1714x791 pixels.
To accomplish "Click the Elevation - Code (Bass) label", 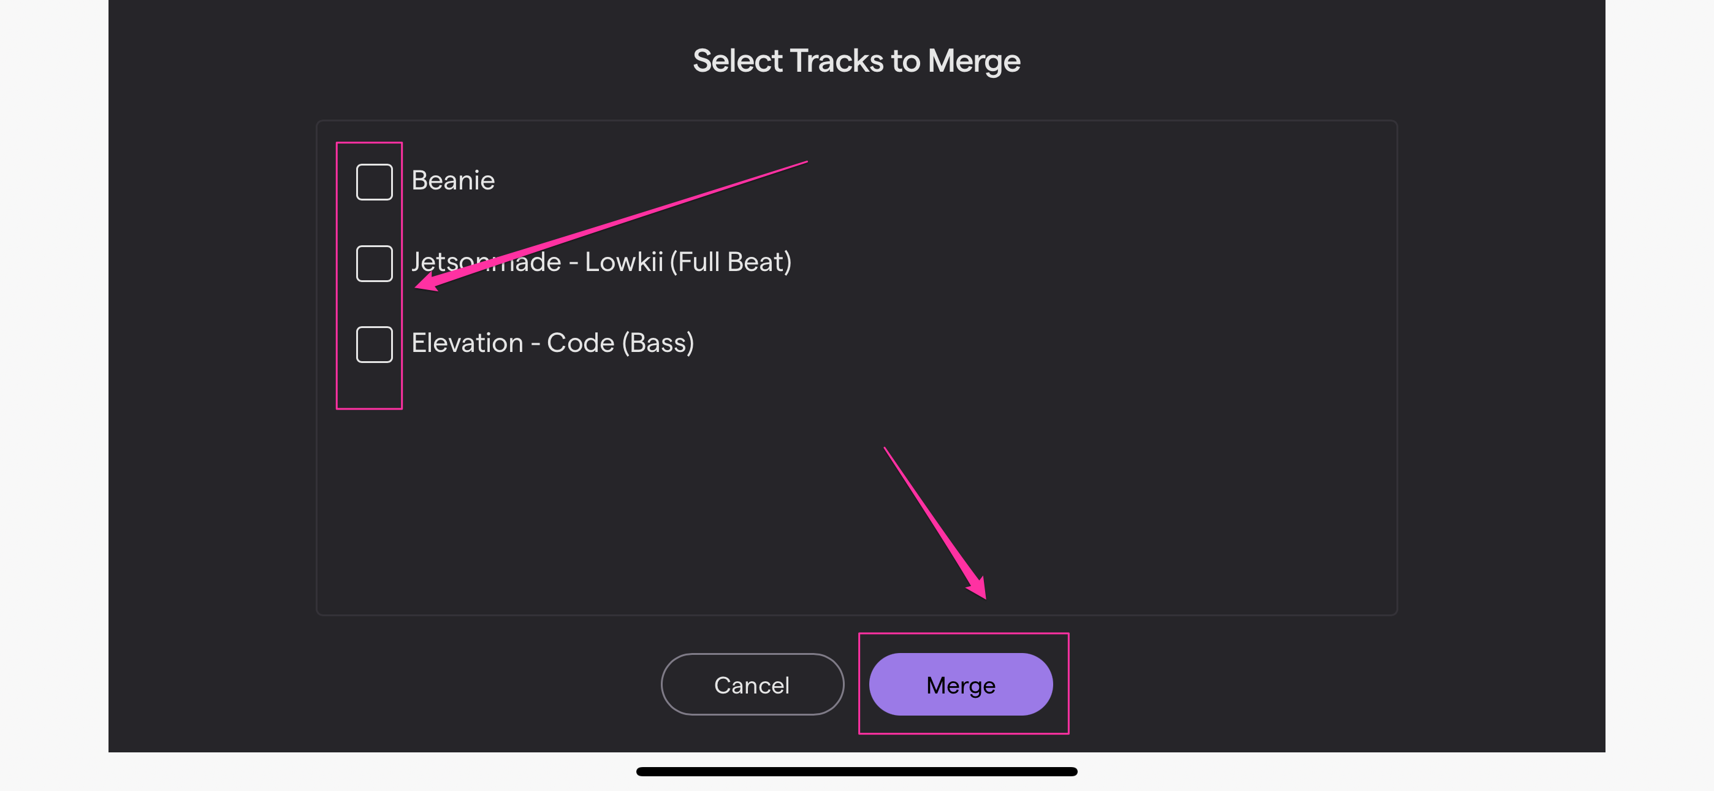I will click(x=554, y=343).
